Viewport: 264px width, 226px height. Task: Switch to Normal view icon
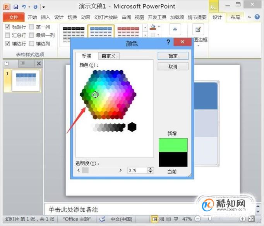click(154, 219)
